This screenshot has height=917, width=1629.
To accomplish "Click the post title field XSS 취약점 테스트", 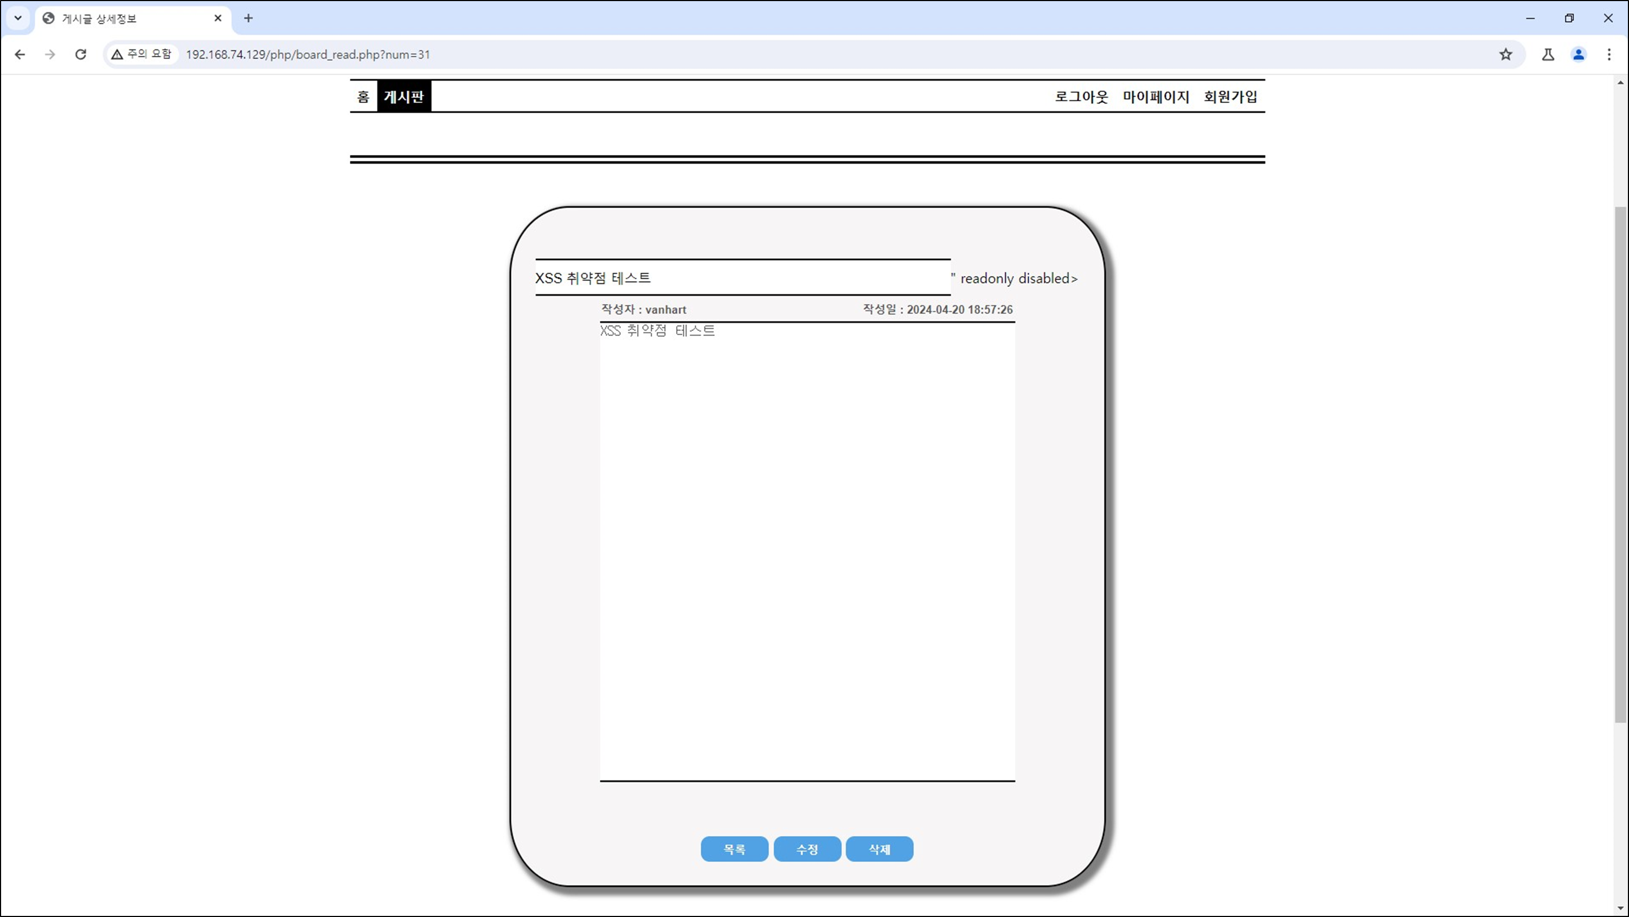I will (743, 277).
